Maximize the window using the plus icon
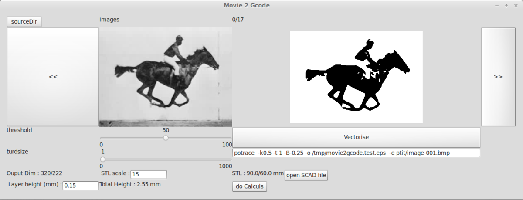 506,6
